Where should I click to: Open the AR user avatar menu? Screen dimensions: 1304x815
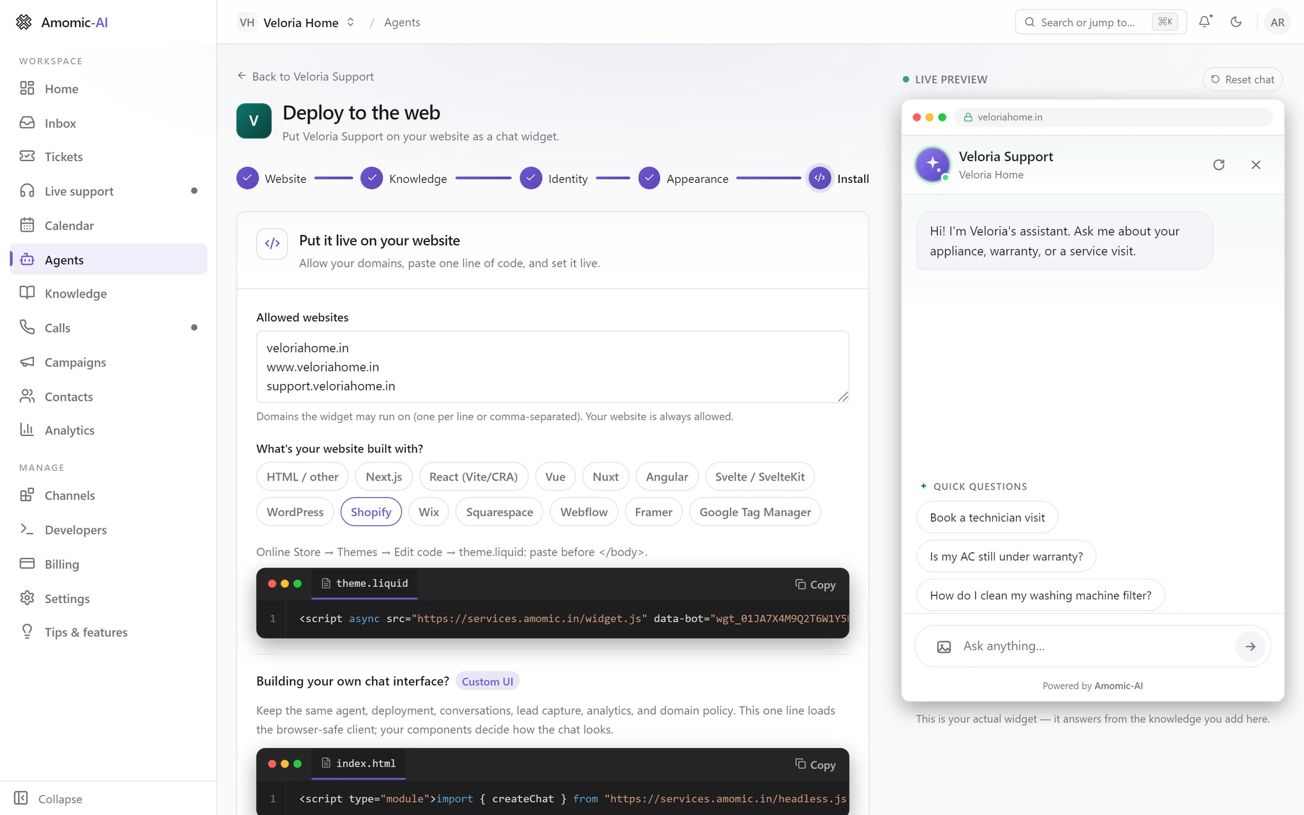(1277, 22)
